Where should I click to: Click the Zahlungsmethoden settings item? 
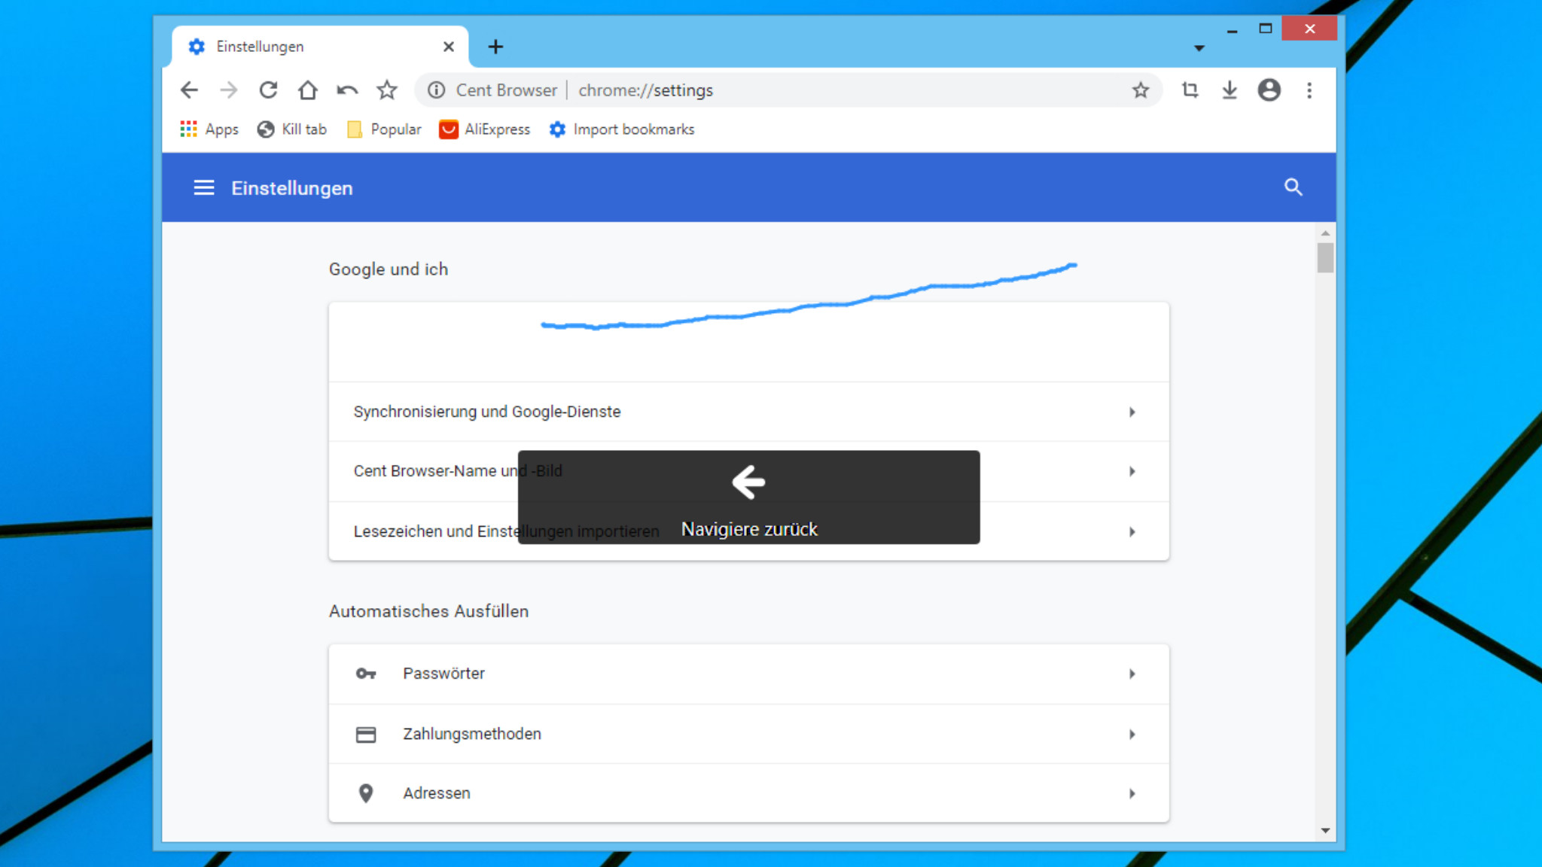coord(748,734)
